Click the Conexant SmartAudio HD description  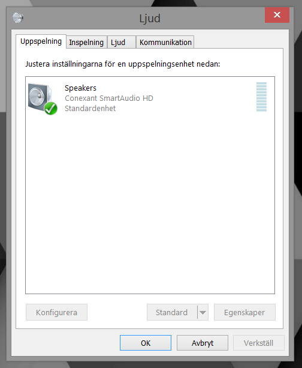(109, 98)
